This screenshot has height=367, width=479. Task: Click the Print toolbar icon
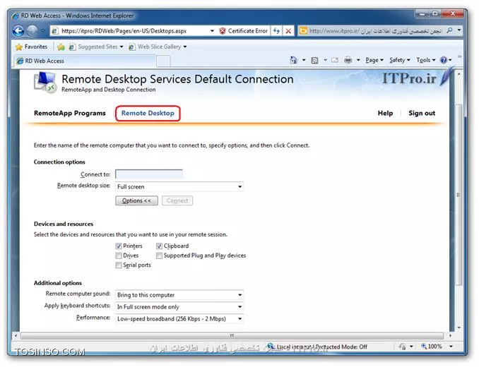pyautogui.click(x=348, y=60)
